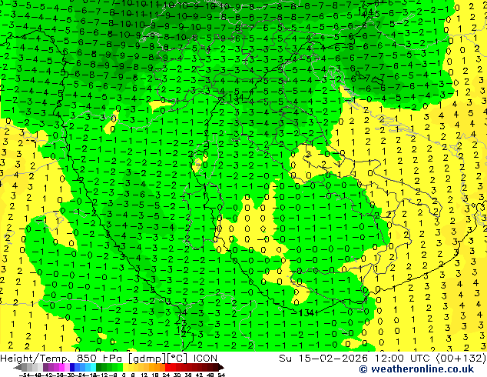Click the "[°C]" unit label
This screenshot has height=377, width=487.
pos(177,359)
